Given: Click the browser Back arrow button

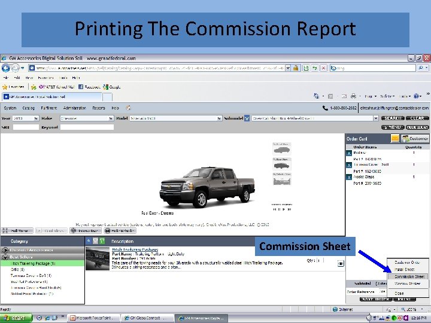Looking at the screenshot, I should click(6, 68).
